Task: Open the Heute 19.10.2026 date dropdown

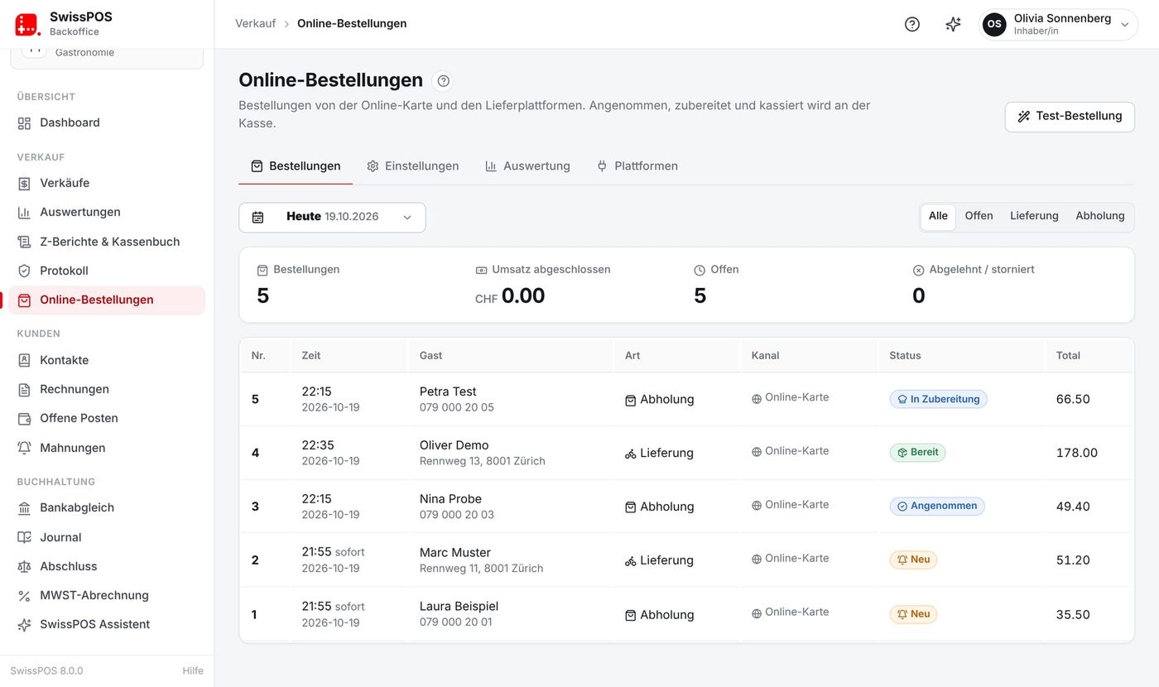Action: pos(332,218)
